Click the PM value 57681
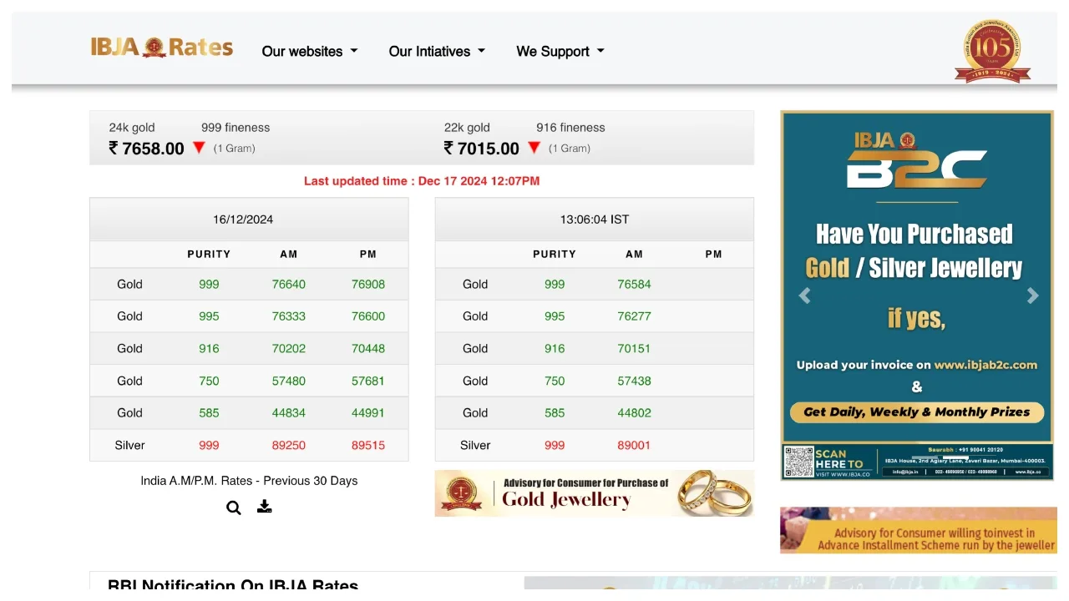Viewport: 1069px width, 601px height. [x=368, y=381]
